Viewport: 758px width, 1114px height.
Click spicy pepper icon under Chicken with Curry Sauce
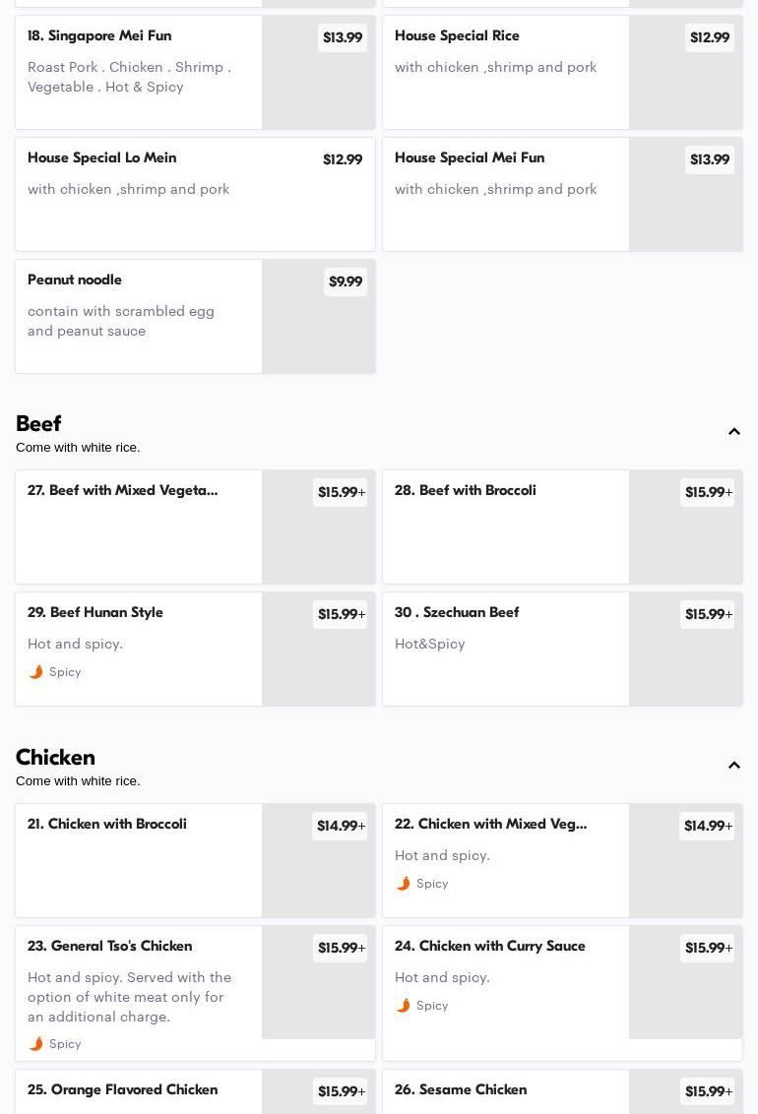click(x=404, y=1006)
